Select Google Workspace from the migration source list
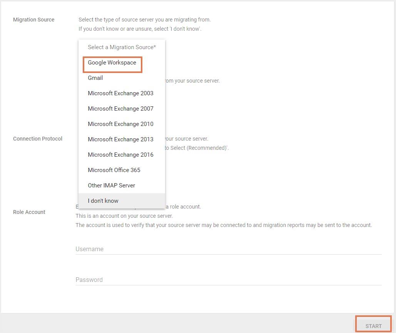The image size is (396, 333). 112,63
